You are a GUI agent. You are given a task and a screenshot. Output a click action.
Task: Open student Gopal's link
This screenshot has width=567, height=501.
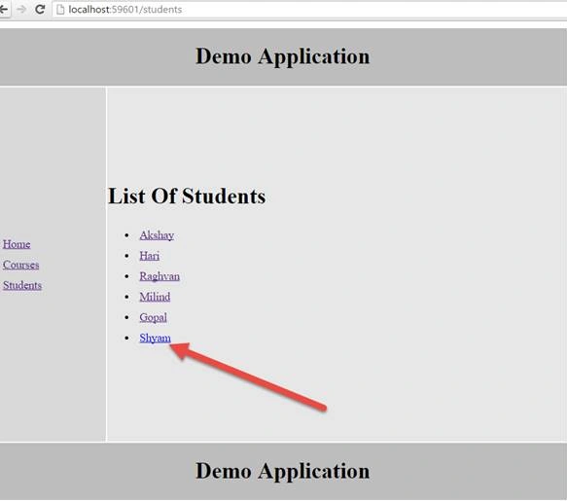154,317
